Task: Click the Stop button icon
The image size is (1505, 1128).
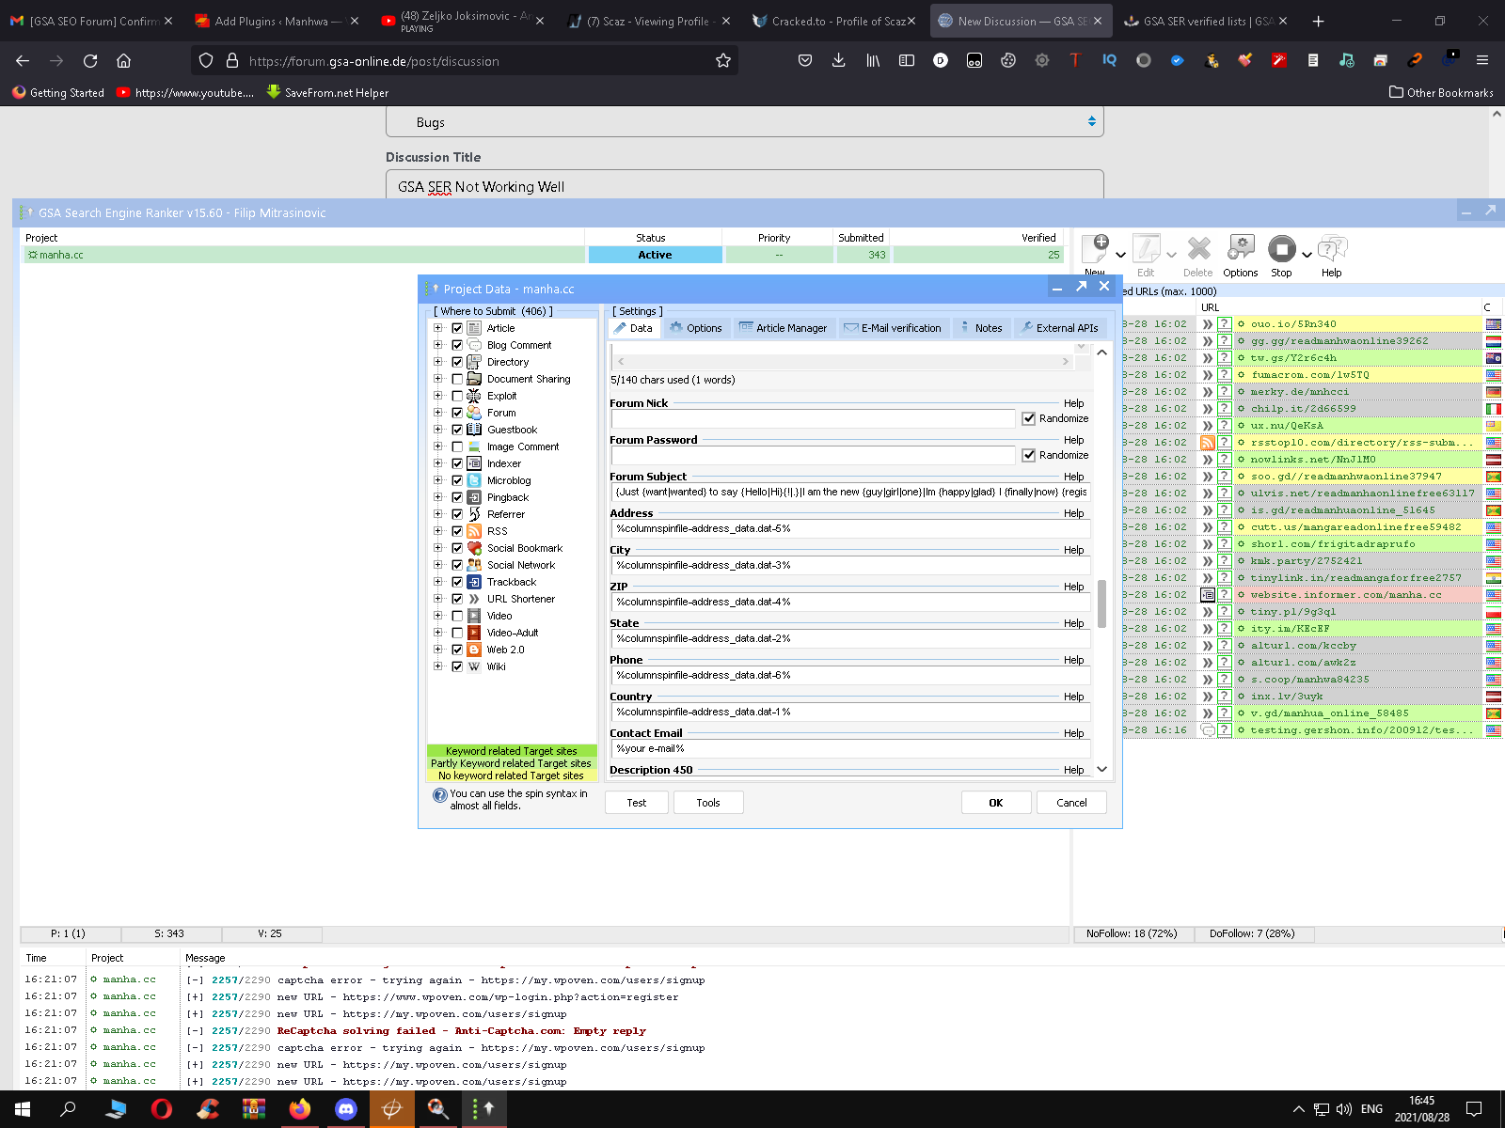Action: pyautogui.click(x=1281, y=249)
